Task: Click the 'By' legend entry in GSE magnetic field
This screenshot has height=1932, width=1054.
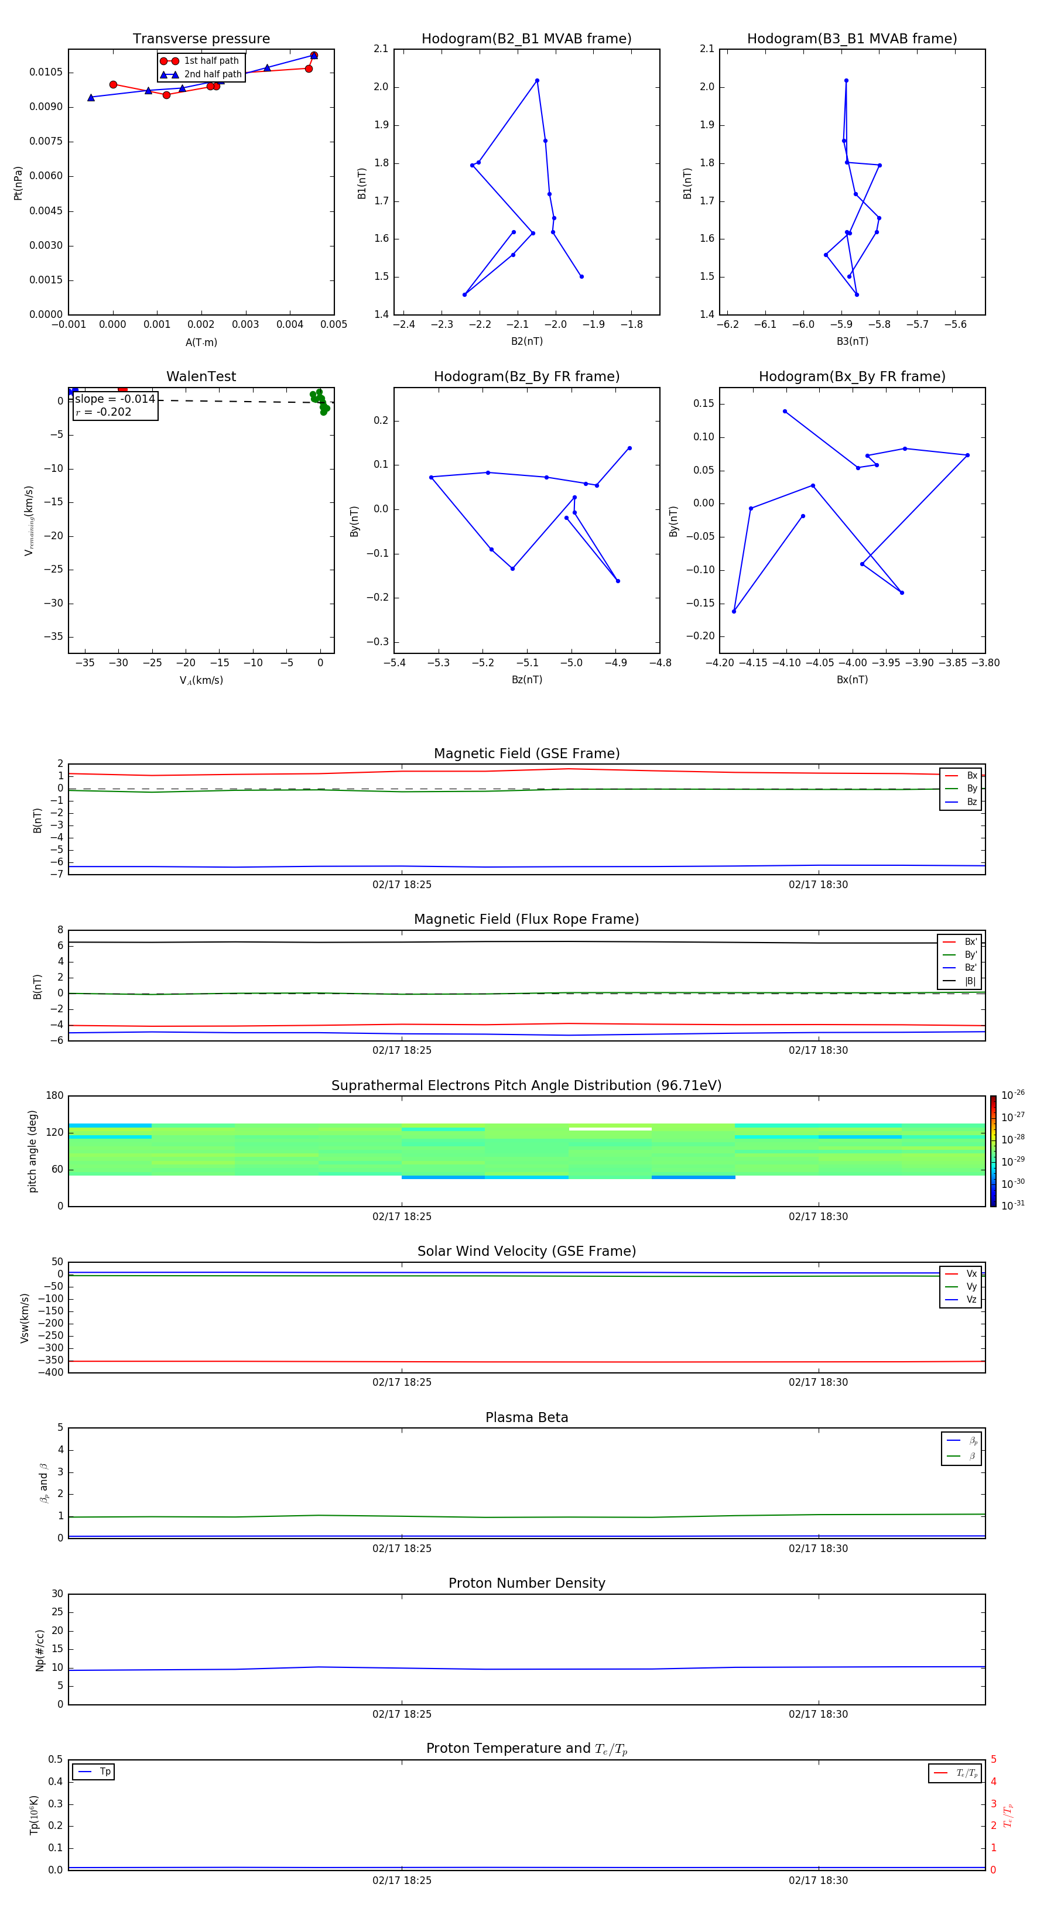Action: pos(961,788)
